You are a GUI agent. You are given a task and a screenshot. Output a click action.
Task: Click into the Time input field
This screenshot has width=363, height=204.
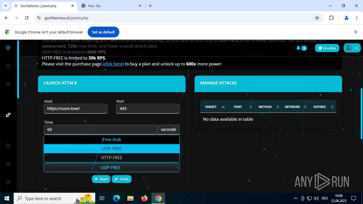pyautogui.click(x=100, y=129)
